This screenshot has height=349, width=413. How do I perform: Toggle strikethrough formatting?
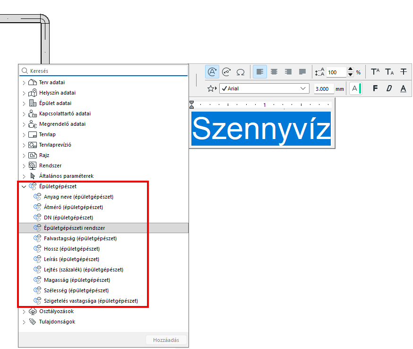403,72
